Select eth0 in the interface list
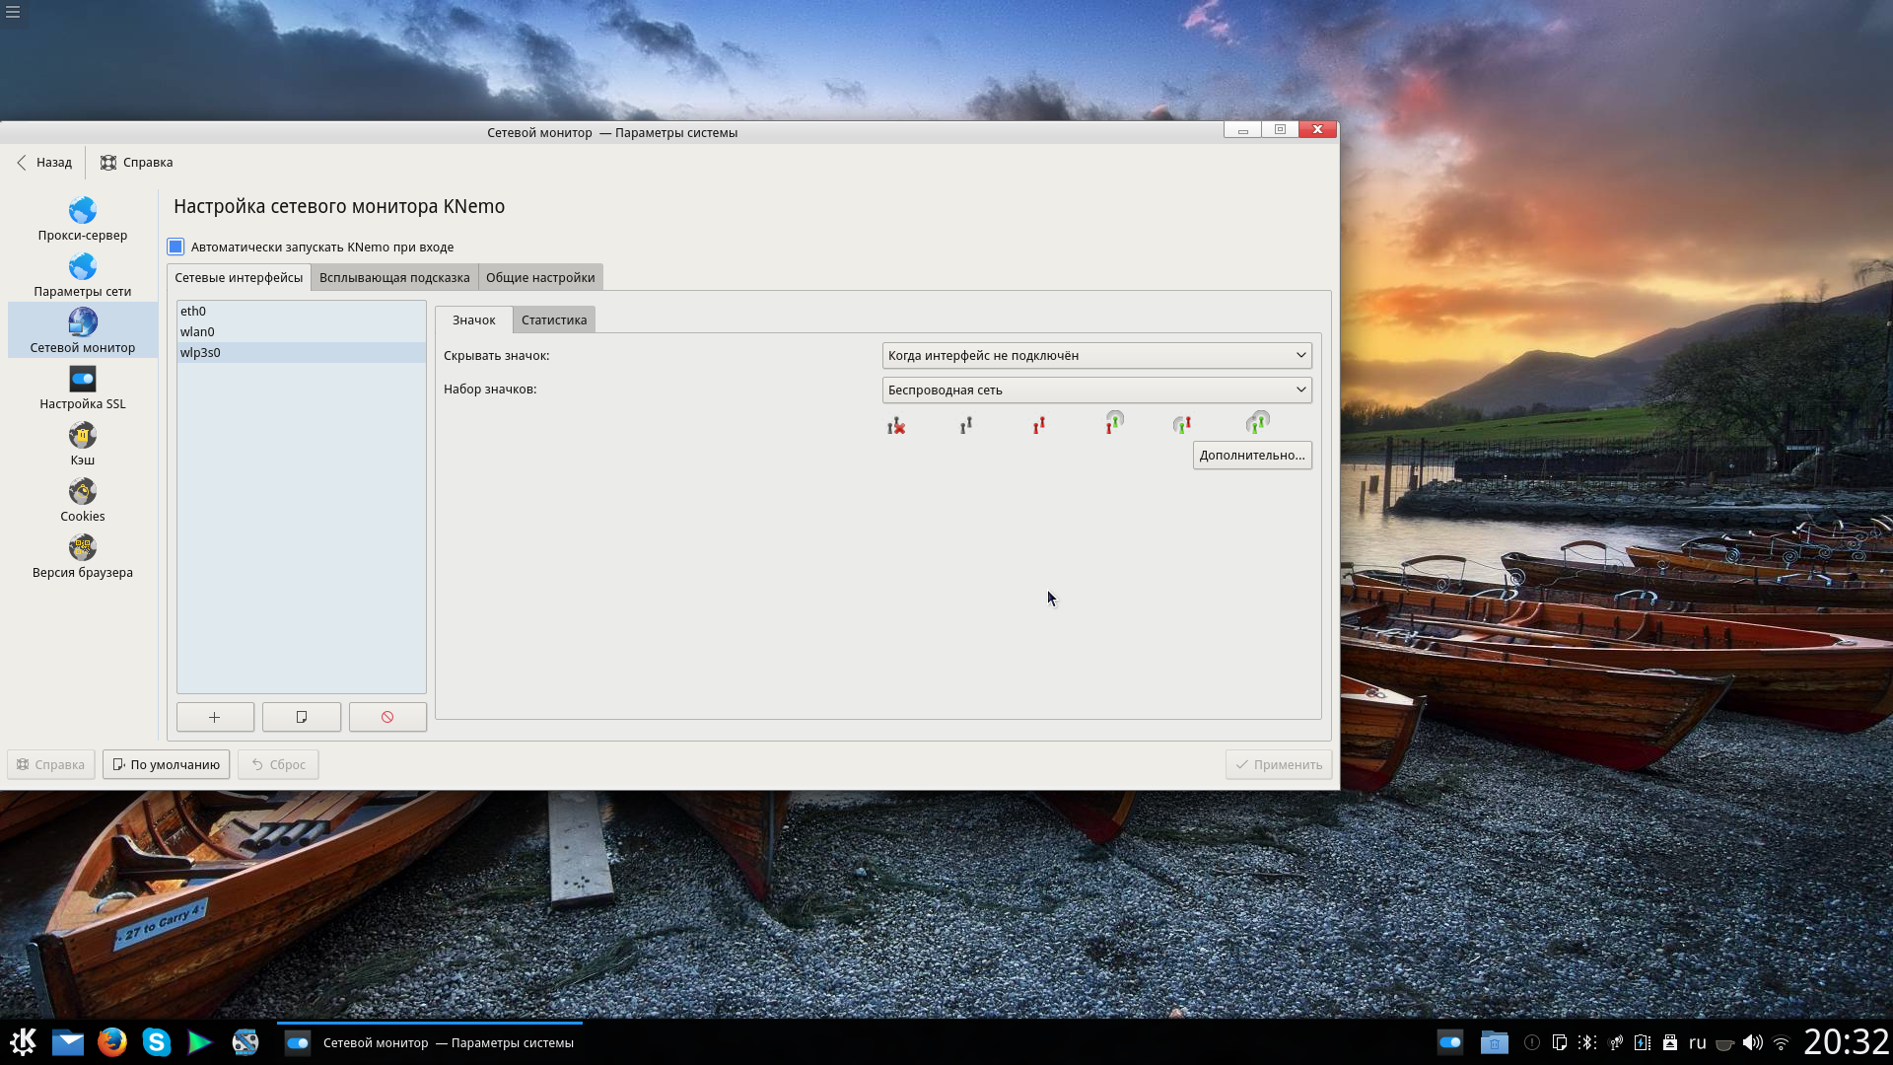This screenshot has height=1065, width=1893. coord(193,311)
